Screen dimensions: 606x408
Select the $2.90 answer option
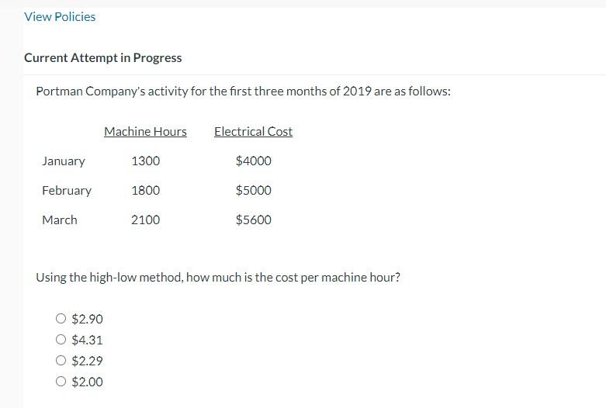coord(61,318)
